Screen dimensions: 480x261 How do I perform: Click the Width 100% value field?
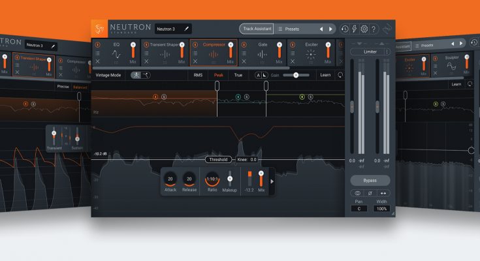point(382,209)
